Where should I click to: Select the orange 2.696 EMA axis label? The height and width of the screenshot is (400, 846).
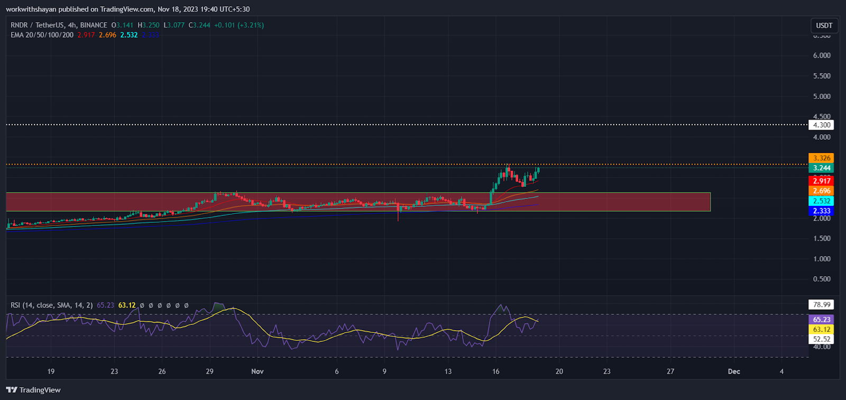[821, 191]
